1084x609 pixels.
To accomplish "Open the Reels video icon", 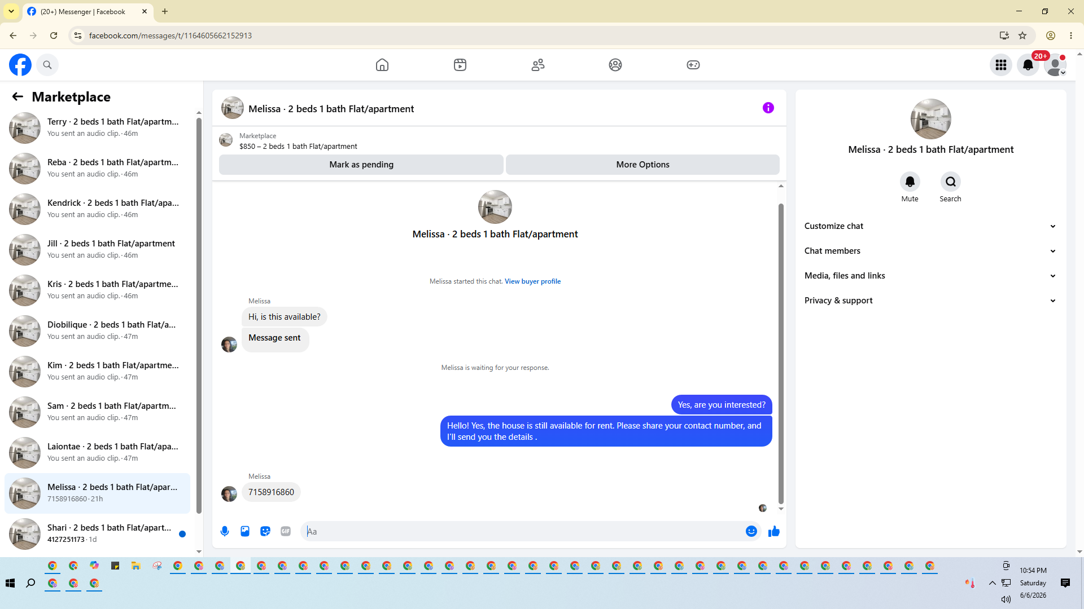I will 460,65.
